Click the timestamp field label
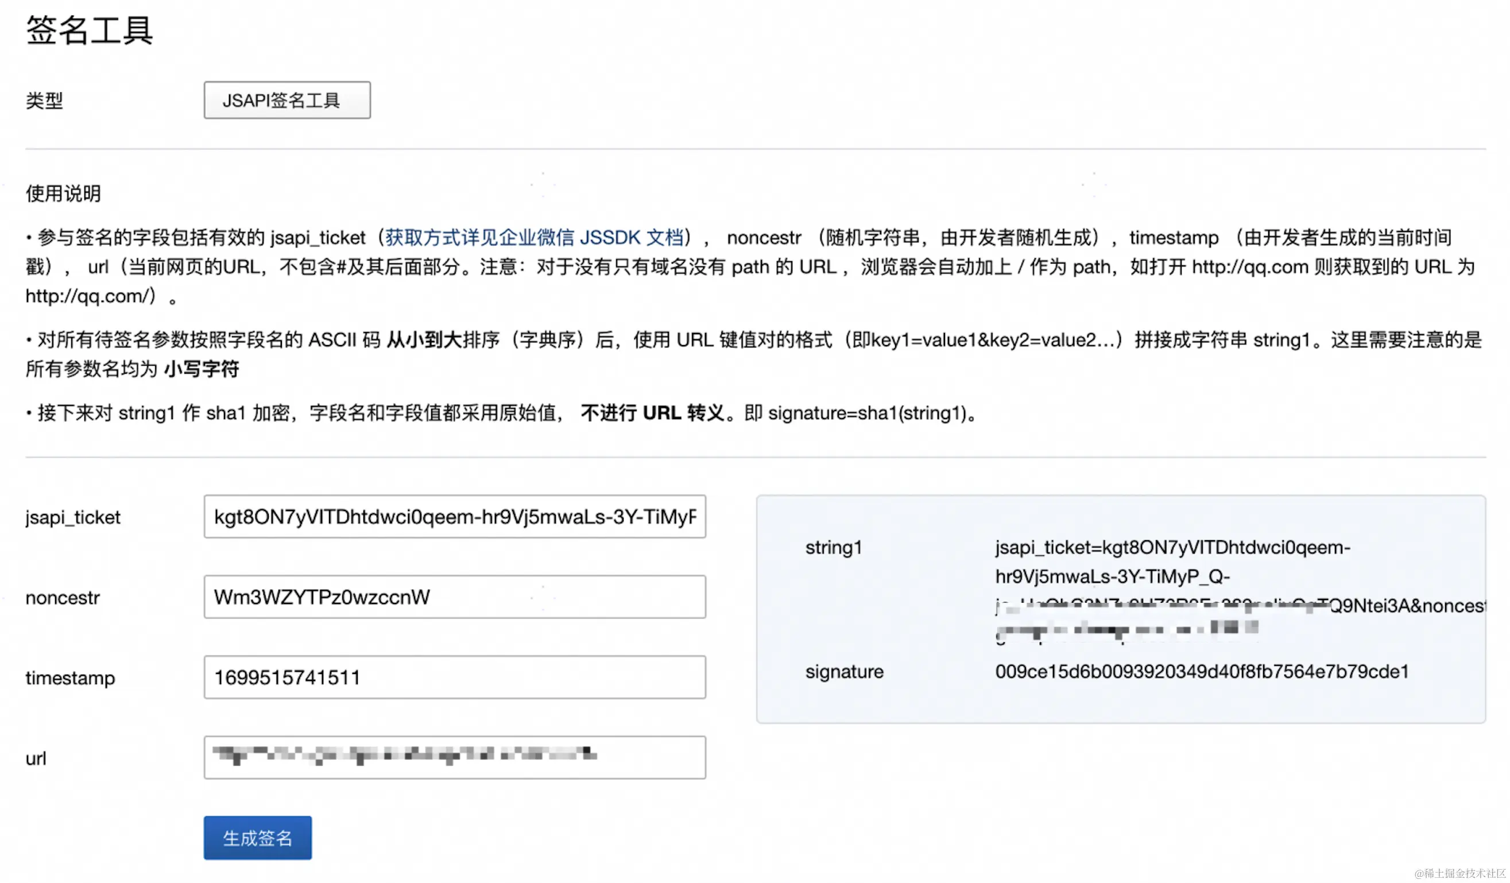The image size is (1510, 883). [x=69, y=677]
